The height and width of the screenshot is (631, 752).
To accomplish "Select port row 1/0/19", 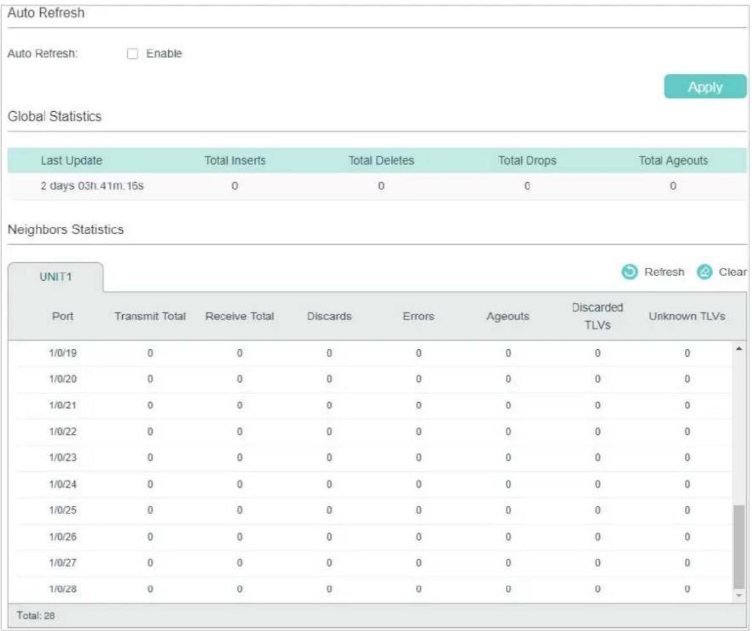I will pyautogui.click(x=374, y=354).
